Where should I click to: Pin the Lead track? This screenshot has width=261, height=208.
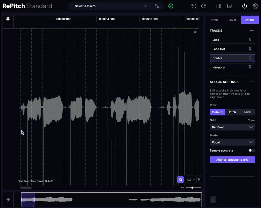[x=250, y=40]
